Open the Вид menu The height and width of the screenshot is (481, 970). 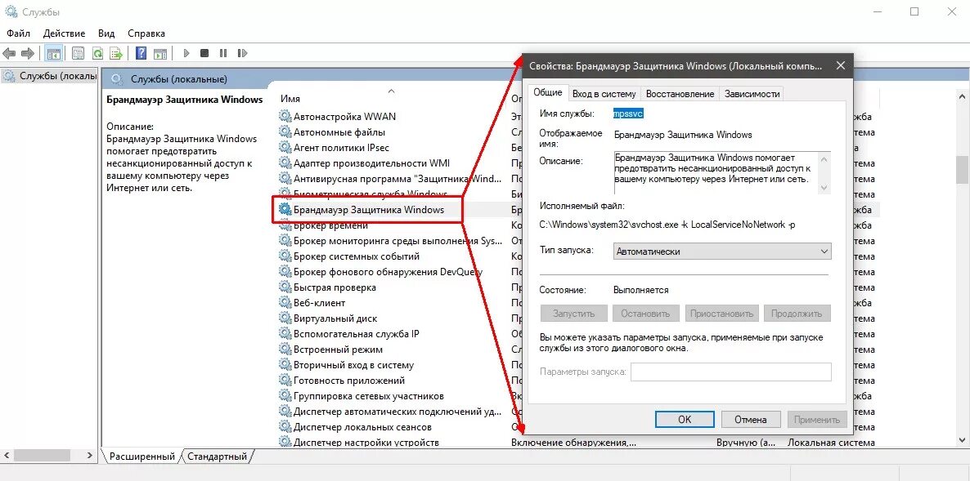tap(106, 33)
